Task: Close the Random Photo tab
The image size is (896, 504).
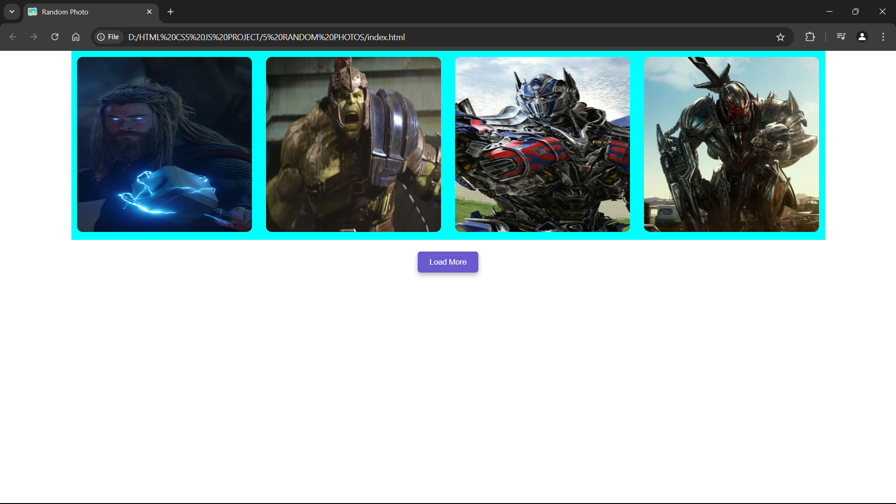Action: (x=149, y=12)
